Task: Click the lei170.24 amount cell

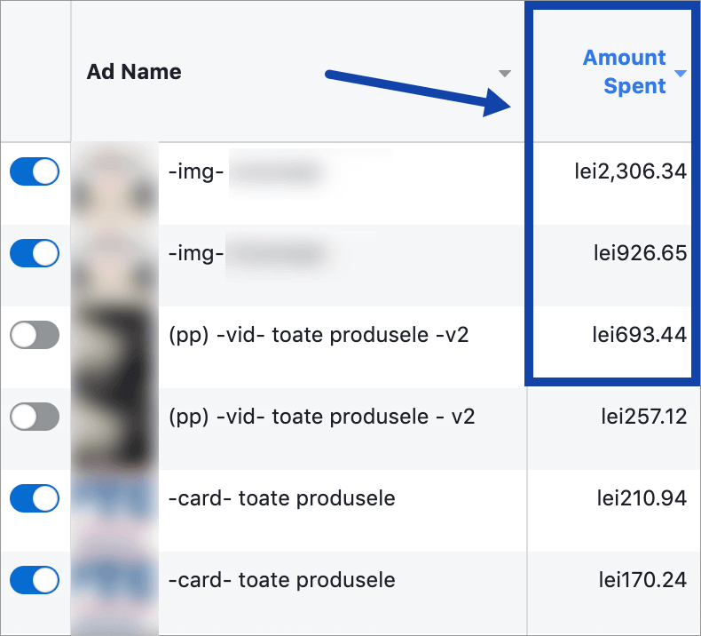Action: tap(642, 580)
